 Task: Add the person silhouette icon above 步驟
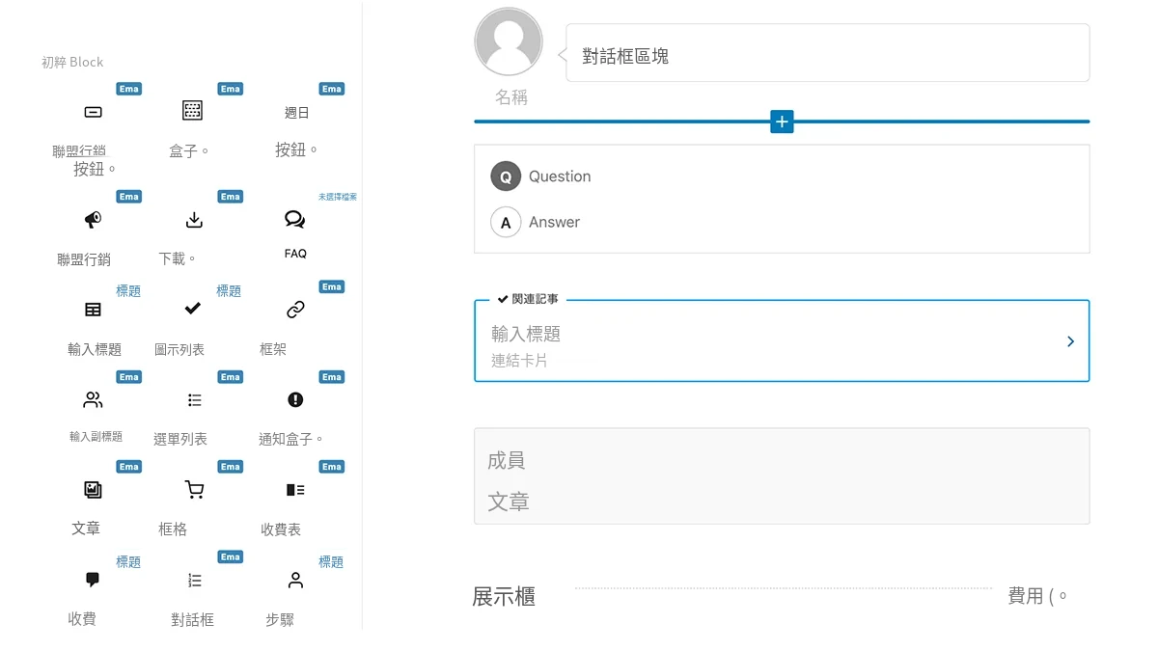[x=295, y=580]
